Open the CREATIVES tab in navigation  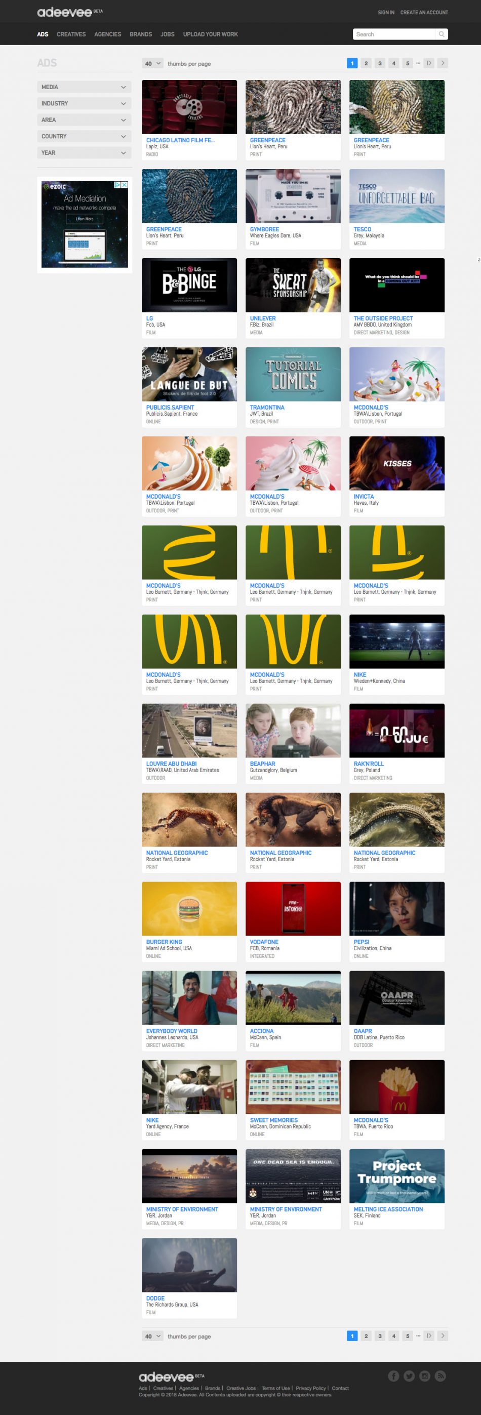pyautogui.click(x=71, y=34)
